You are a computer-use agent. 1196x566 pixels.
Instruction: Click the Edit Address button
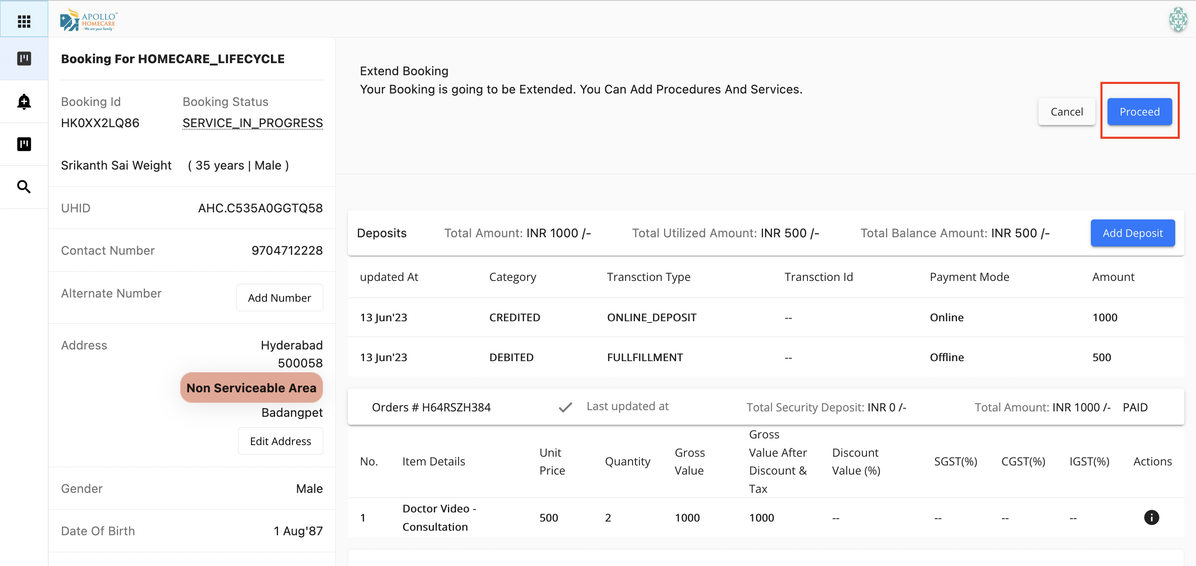pos(280,440)
